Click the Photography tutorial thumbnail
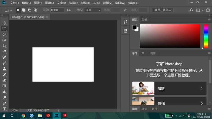The width and height of the screenshot is (212, 119). click(143, 88)
